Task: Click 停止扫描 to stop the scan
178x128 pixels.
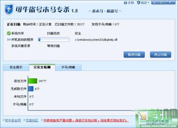Action: point(161,55)
